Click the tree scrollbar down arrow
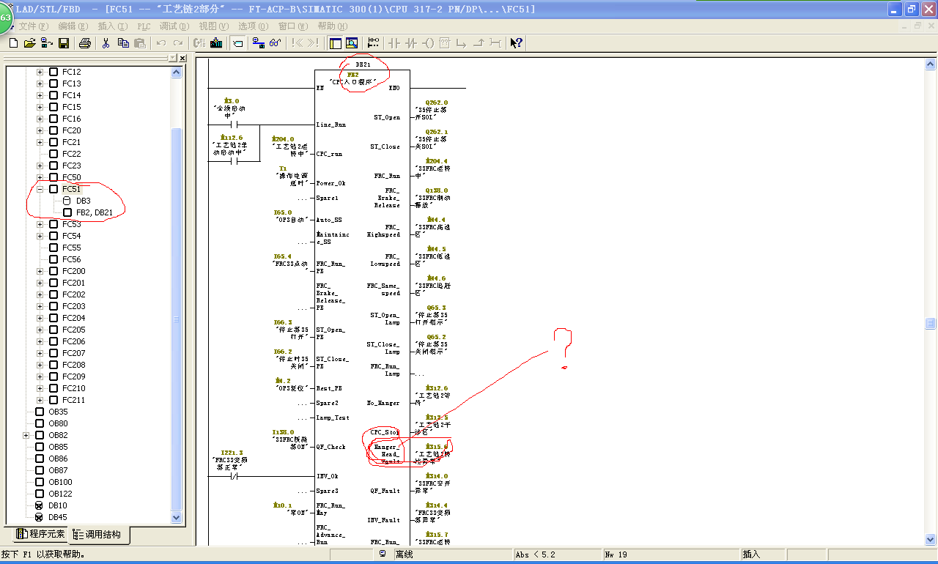Image resolution: width=938 pixels, height=564 pixels. click(x=176, y=517)
